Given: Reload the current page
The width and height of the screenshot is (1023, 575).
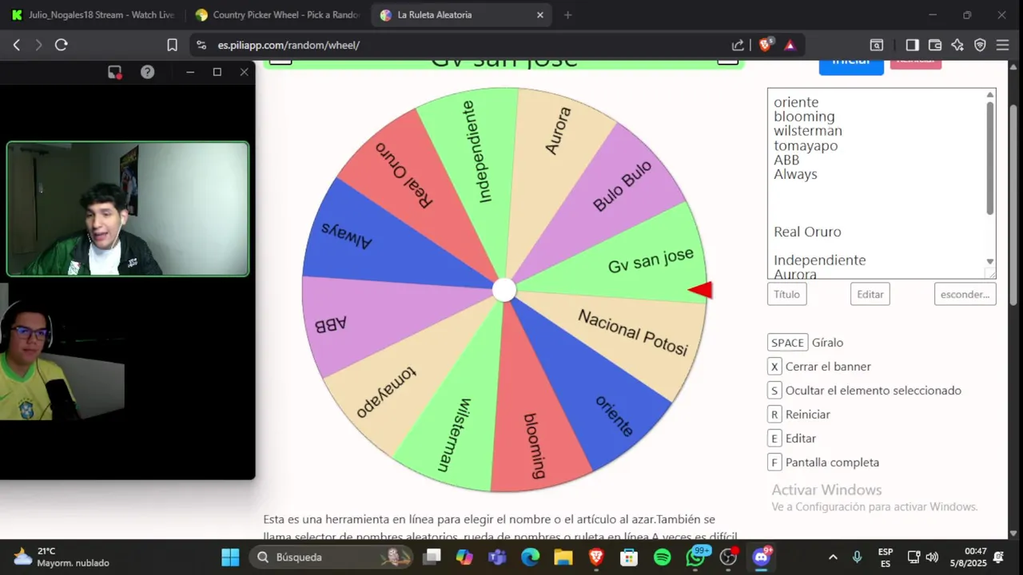Looking at the screenshot, I should (62, 46).
